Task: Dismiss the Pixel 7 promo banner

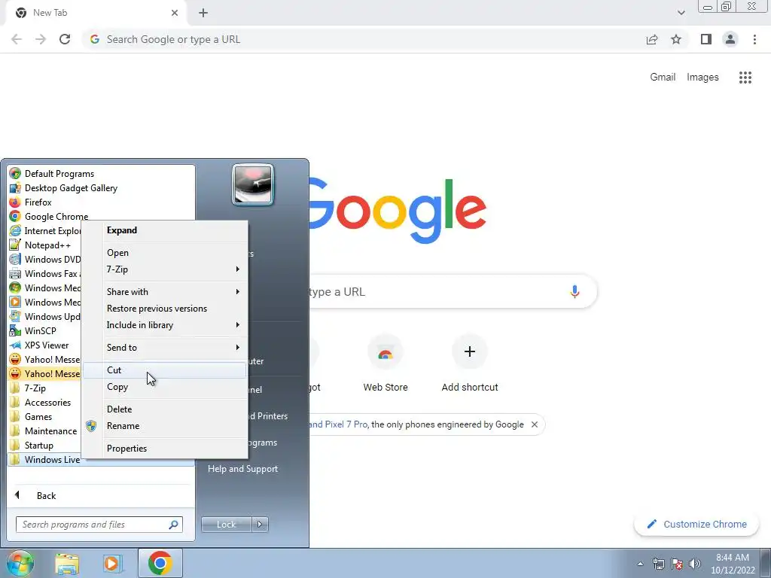Action: coord(535,424)
